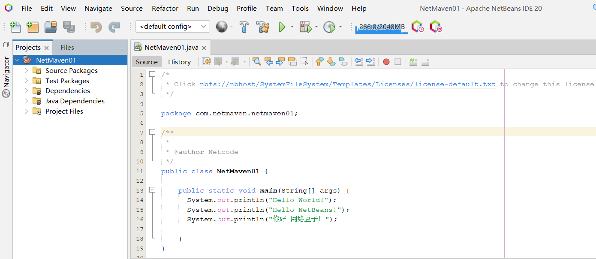
Task: Select the Source Packages tree item
Action: click(x=71, y=70)
